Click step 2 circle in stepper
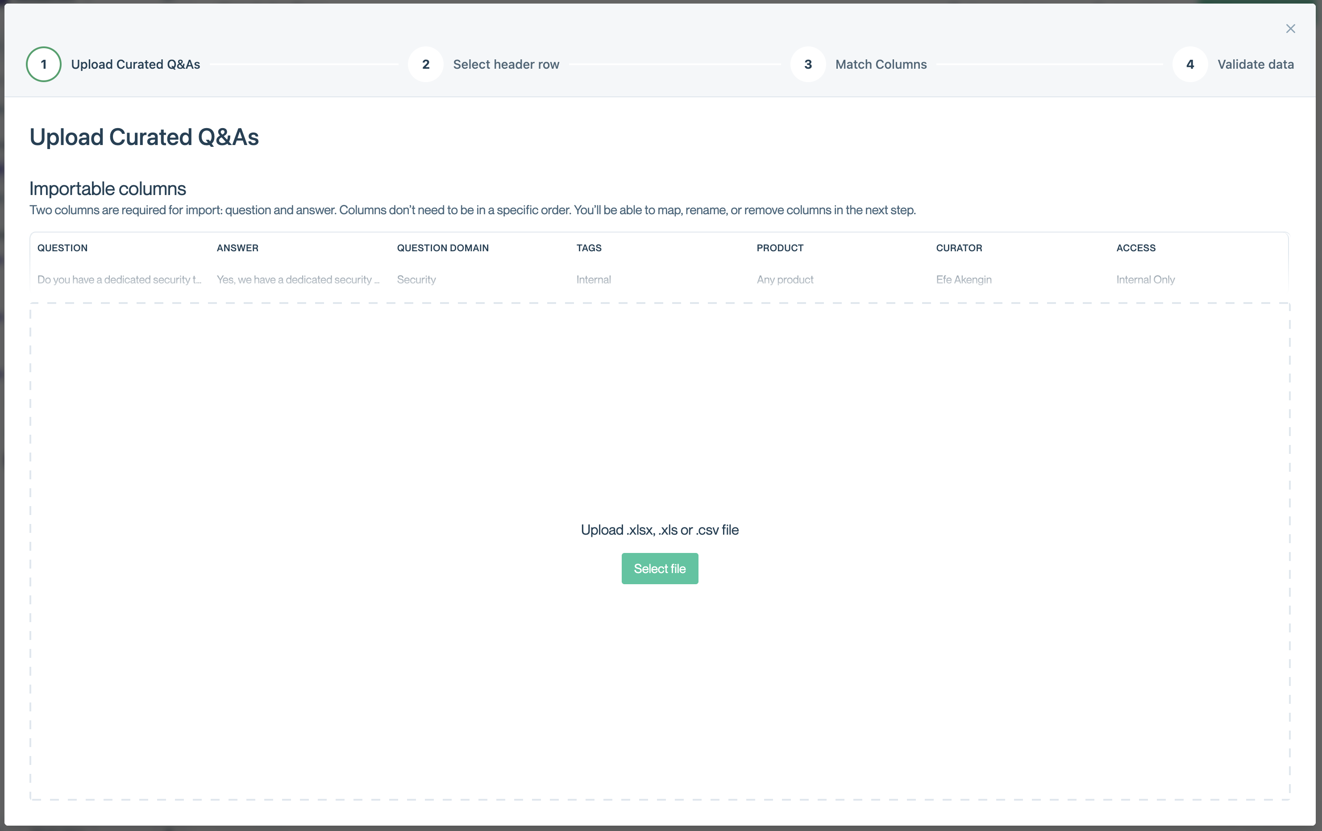1322x831 pixels. 425,64
